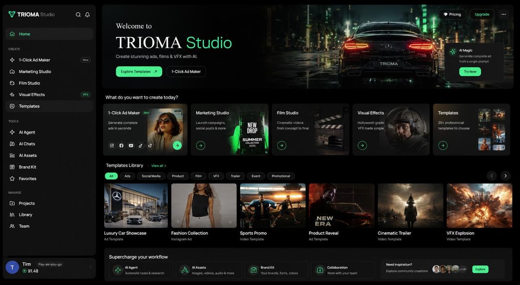The width and height of the screenshot is (520, 285).
Task: Click Facebook icon on 1-Click Ad Maker card
Action: [121, 146]
